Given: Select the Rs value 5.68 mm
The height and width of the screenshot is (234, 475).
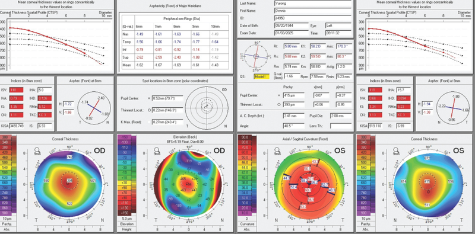Looking at the screenshot, I should pos(291,56).
